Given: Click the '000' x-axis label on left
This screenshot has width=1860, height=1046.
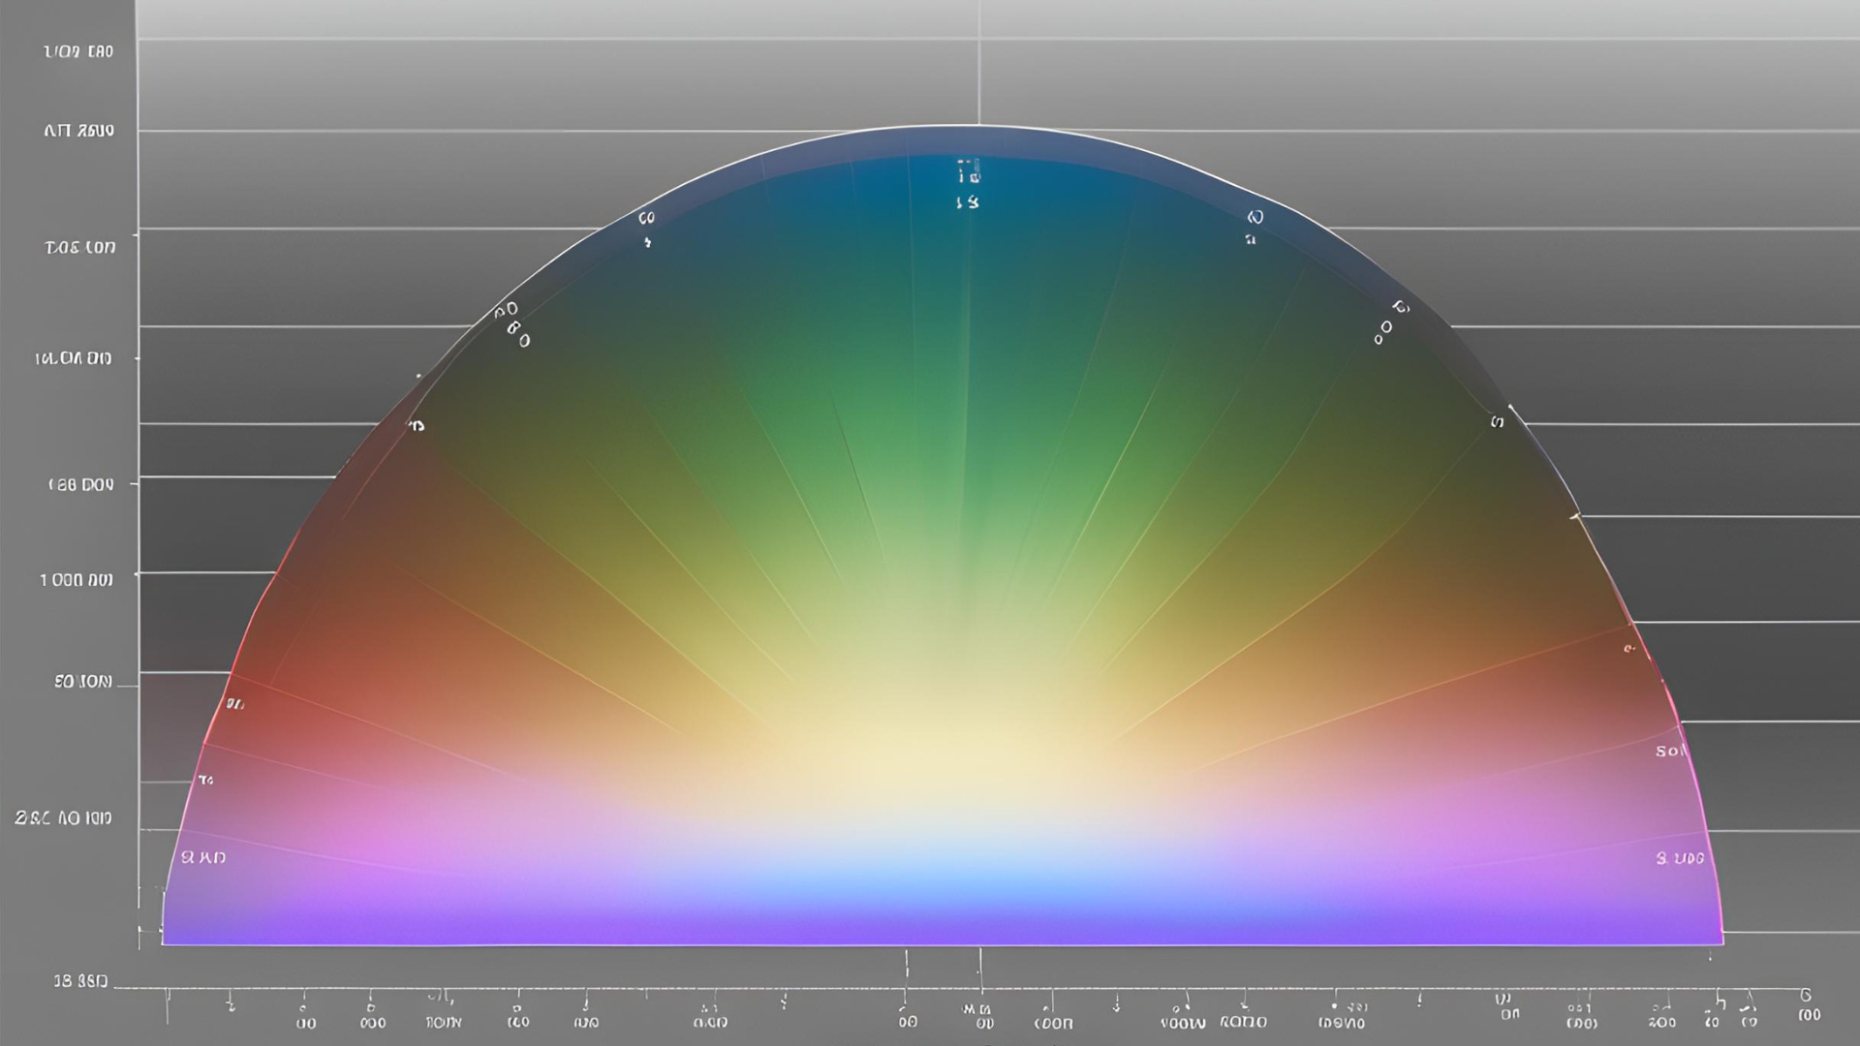Looking at the screenshot, I should pos(372,1023).
